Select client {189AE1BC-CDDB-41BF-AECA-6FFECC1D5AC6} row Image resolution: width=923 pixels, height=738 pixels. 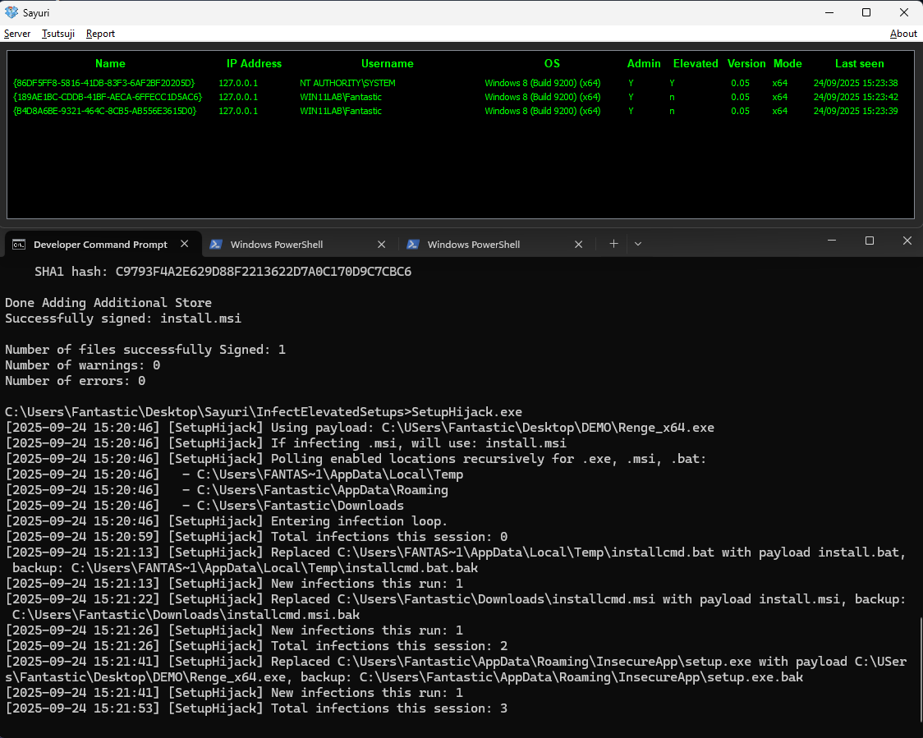[461, 97]
